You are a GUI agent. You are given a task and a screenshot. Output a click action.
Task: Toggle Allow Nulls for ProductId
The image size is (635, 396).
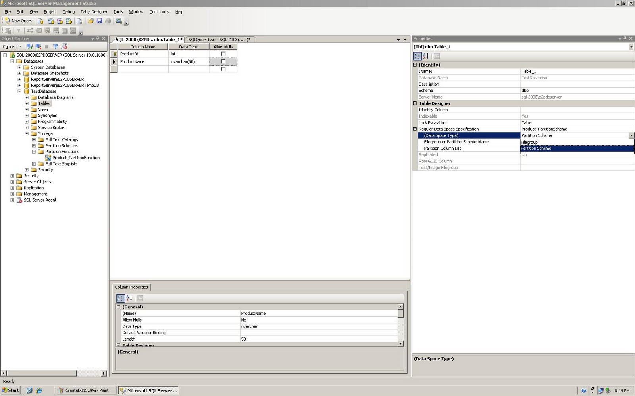click(223, 54)
